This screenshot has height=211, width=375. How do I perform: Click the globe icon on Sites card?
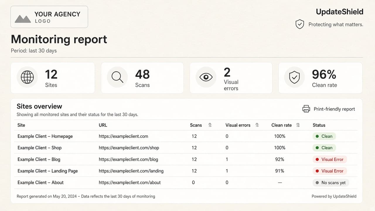(27, 77)
